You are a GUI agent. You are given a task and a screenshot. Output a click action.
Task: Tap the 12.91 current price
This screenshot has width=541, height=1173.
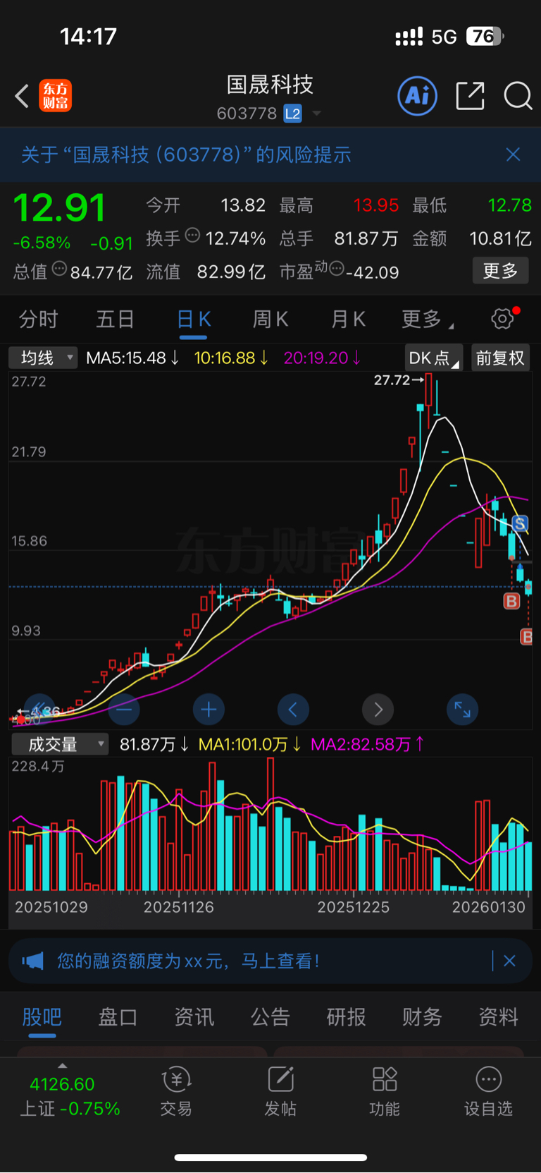pyautogui.click(x=60, y=208)
